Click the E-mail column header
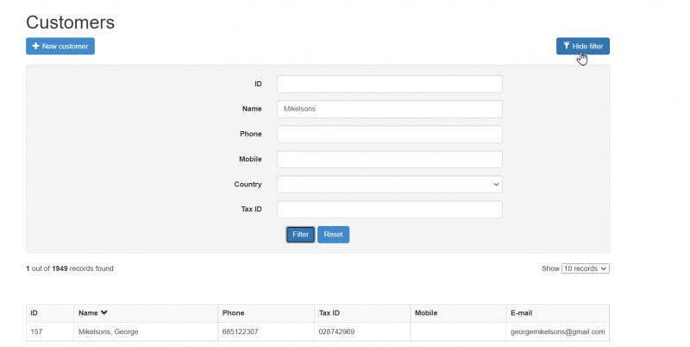 (524, 312)
